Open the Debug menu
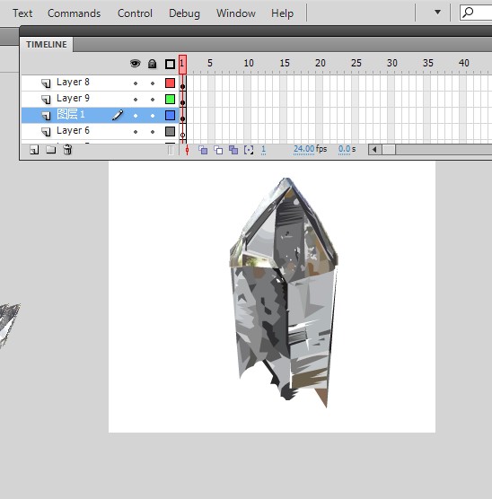The image size is (492, 499). pos(184,13)
